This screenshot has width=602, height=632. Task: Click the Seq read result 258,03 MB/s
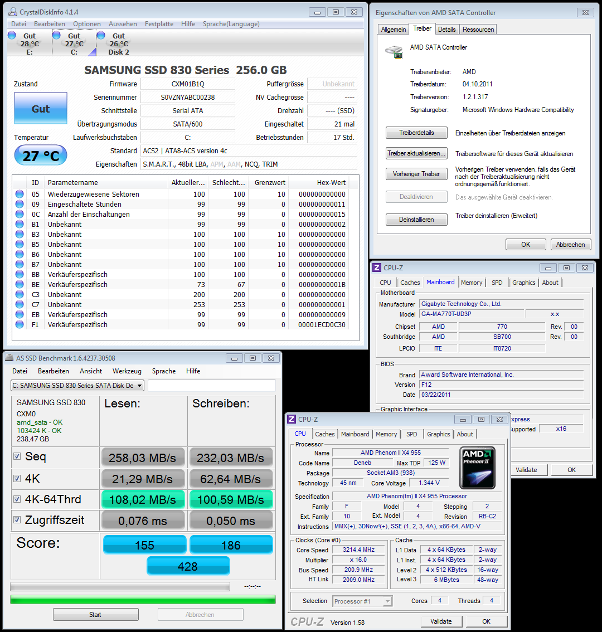(143, 458)
